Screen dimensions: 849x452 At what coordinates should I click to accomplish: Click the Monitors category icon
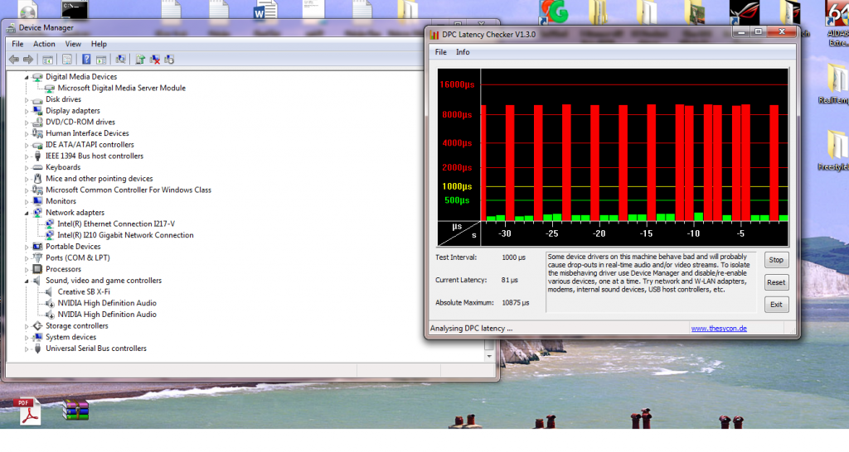click(37, 201)
